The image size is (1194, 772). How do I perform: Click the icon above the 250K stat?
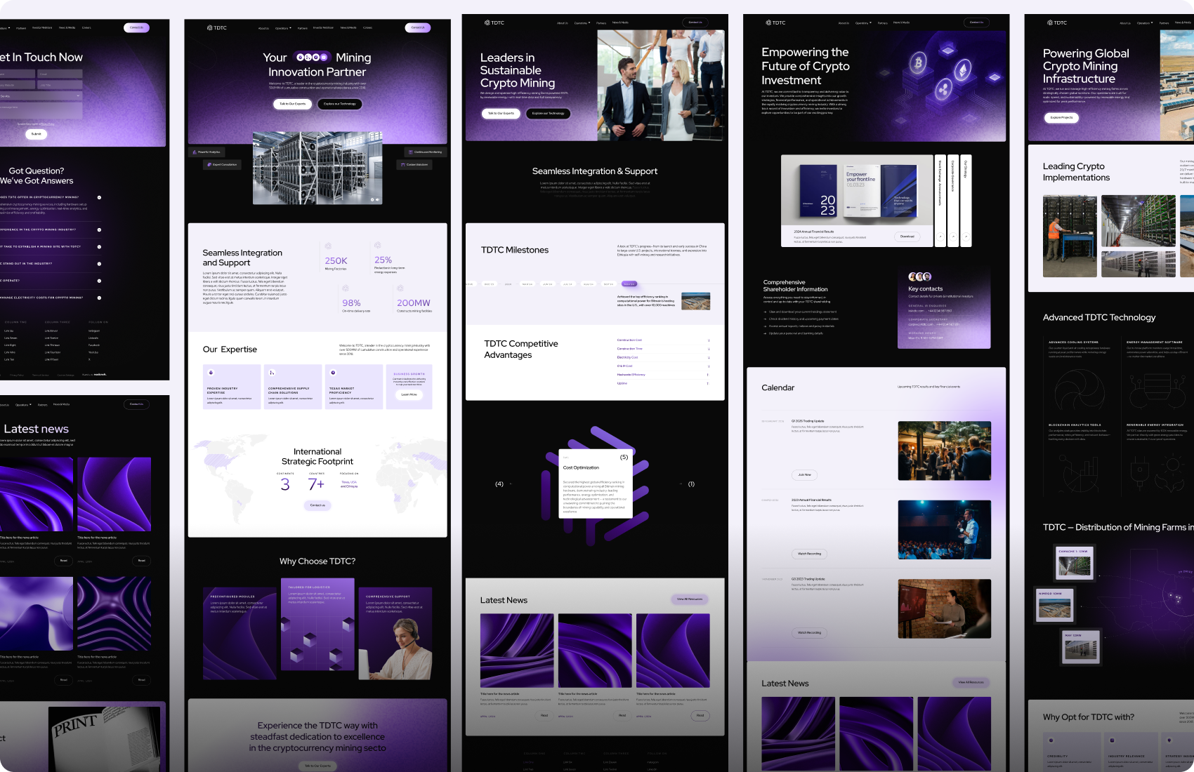[x=328, y=246]
